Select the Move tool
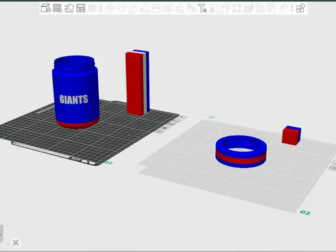The height and width of the screenshot is (252, 336). click(110, 8)
